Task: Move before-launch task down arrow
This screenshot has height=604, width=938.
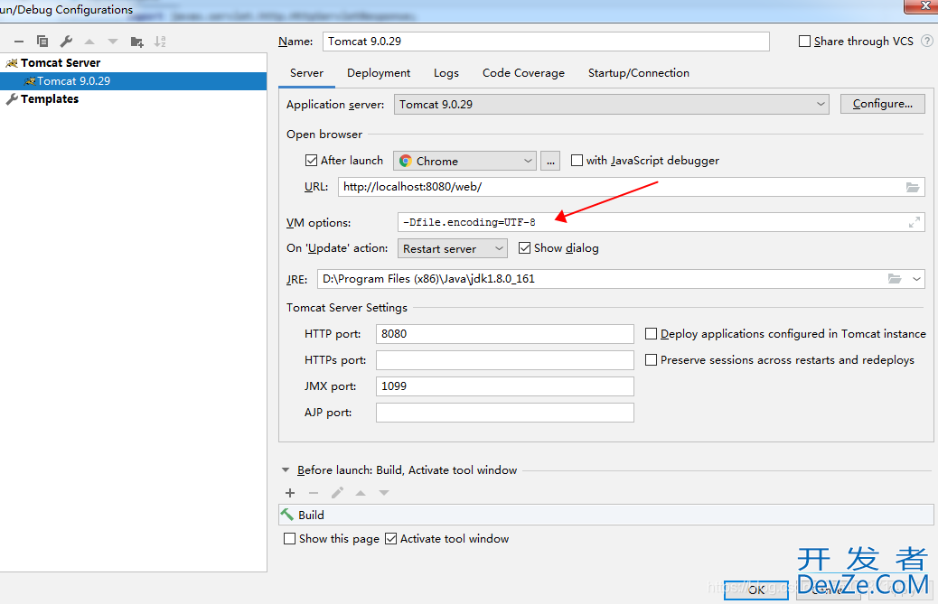Action: pos(384,493)
